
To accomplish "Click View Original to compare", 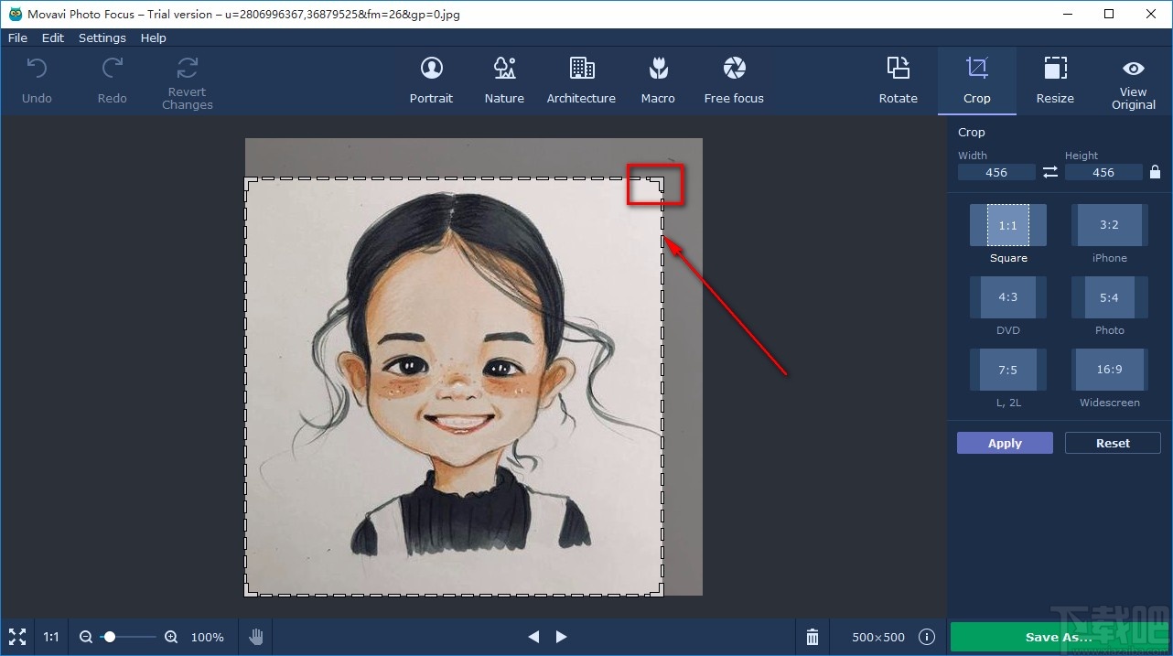I will [1133, 81].
